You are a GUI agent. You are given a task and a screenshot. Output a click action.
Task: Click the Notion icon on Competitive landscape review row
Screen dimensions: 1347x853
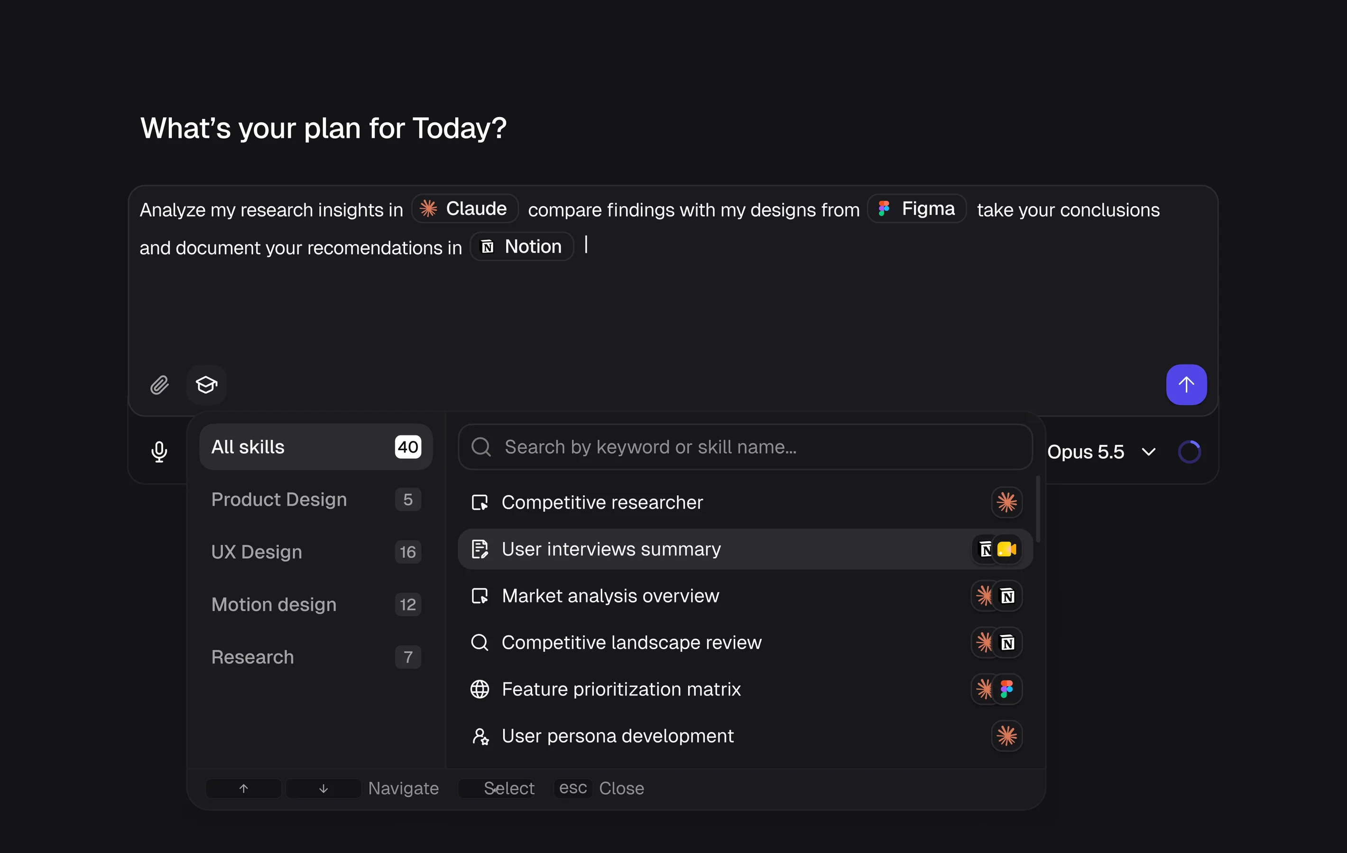click(x=1007, y=642)
